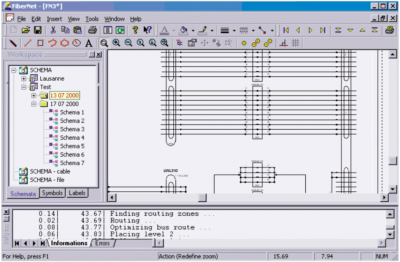Viewport: 400px width, 262px height.
Task: Click the move-to-bottom down arrow icon
Action: tap(338, 30)
